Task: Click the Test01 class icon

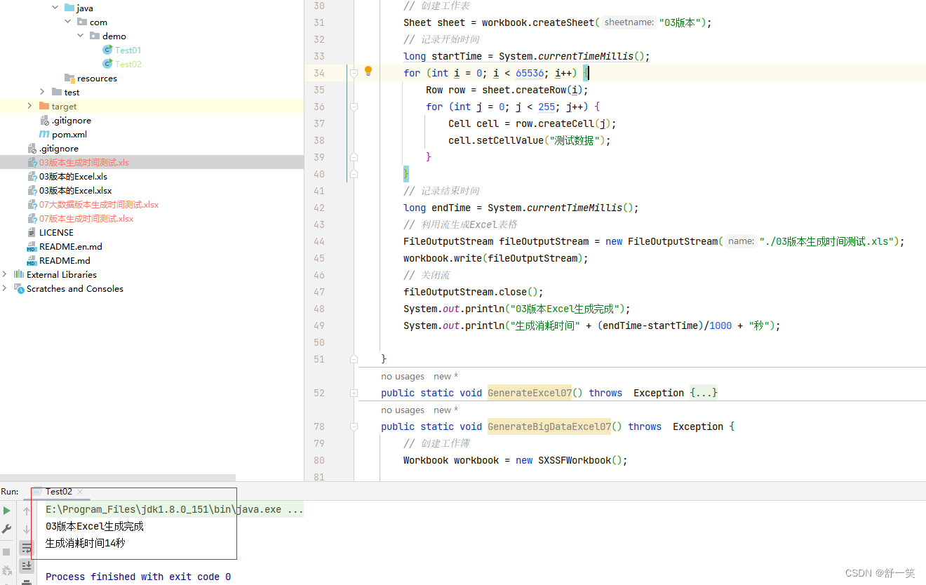Action: pyautogui.click(x=107, y=50)
